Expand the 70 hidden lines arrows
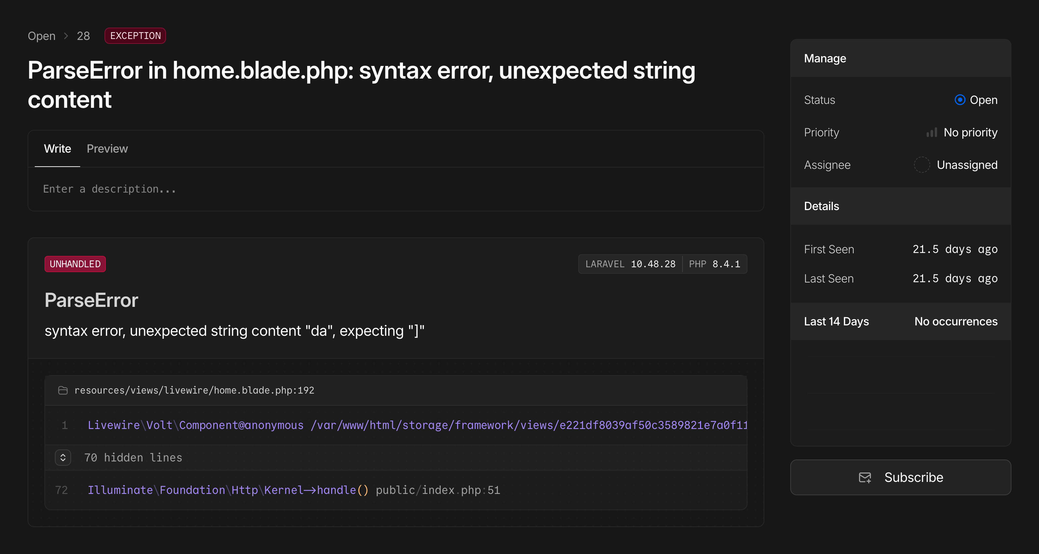This screenshot has height=554, width=1039. (x=63, y=458)
